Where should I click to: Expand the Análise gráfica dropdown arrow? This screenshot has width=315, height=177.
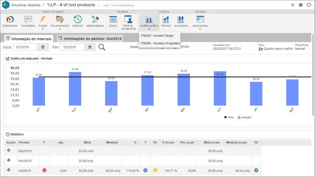(x=149, y=29)
